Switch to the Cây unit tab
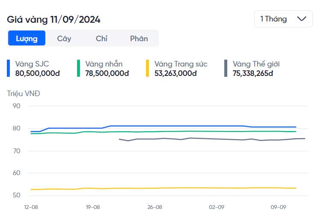Viewport: 315px width, 224px height. pyautogui.click(x=64, y=38)
